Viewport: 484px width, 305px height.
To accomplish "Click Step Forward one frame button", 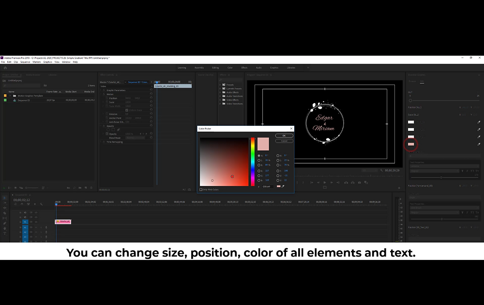I will coord(332,183).
